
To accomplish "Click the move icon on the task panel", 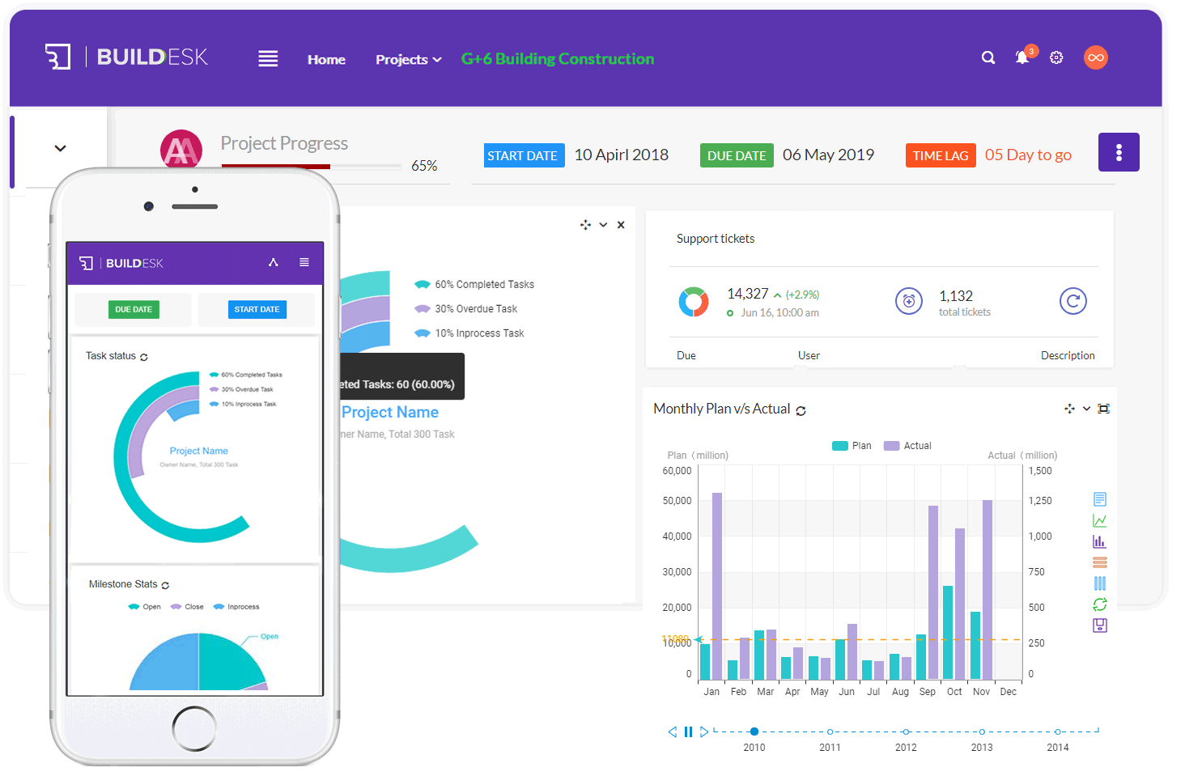I will coord(585,225).
